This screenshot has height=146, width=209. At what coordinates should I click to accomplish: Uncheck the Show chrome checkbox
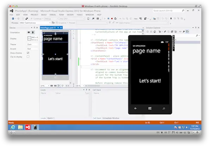tap(28, 53)
